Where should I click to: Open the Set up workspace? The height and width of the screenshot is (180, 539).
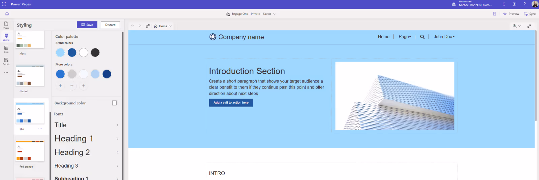point(6,61)
